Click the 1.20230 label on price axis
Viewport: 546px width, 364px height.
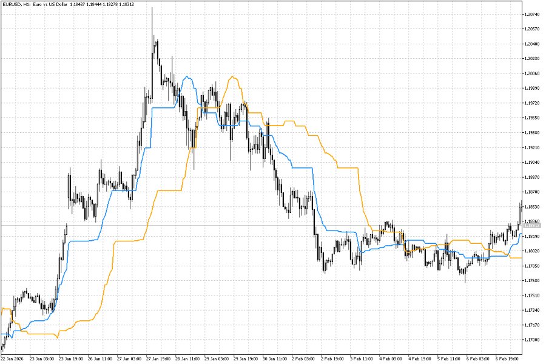point(531,58)
